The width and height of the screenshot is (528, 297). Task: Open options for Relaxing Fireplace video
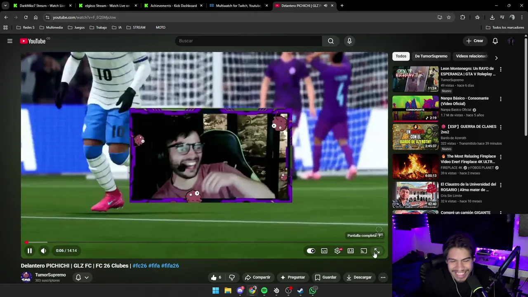pos(501,157)
